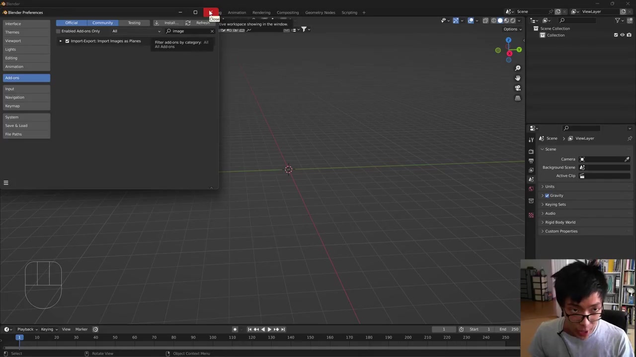Toggle the Testing add-ons filter button
This screenshot has width=636, height=357.
134,23
